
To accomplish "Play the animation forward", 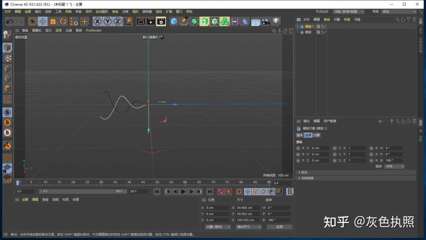I will [x=183, y=192].
